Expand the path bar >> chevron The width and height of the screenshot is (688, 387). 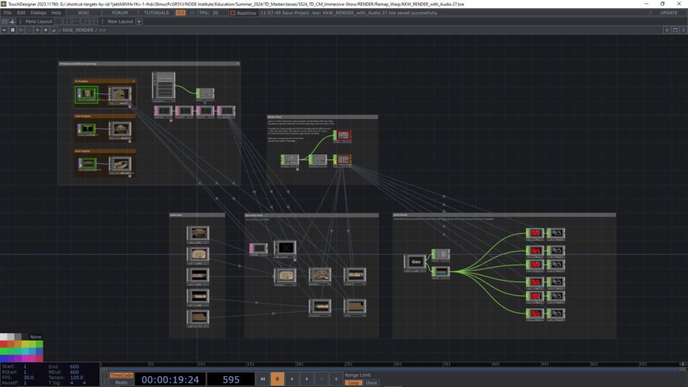101,30
